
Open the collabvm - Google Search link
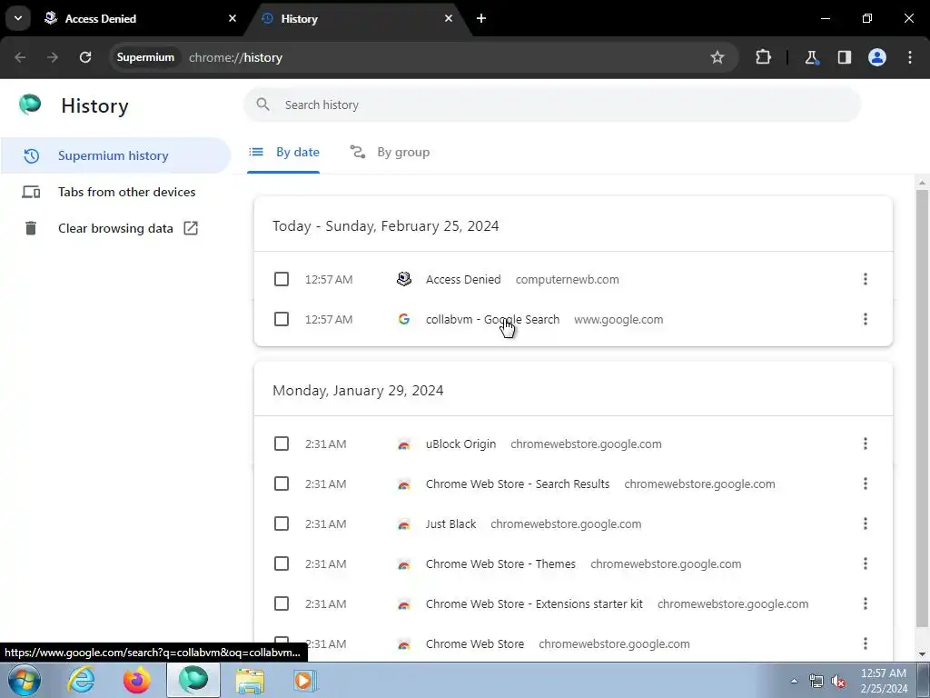point(492,319)
